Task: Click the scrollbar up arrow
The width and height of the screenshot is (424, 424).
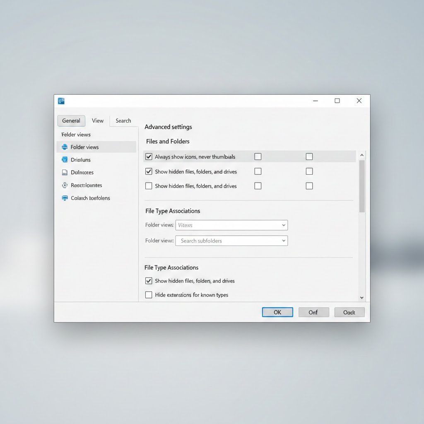Action: pos(361,155)
